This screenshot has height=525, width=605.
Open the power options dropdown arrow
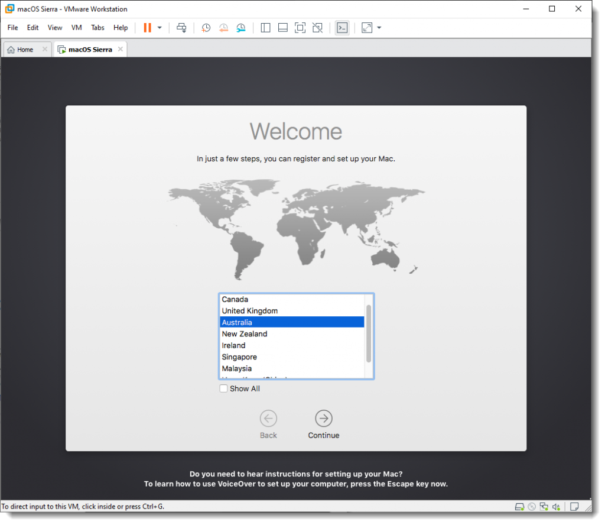point(160,28)
